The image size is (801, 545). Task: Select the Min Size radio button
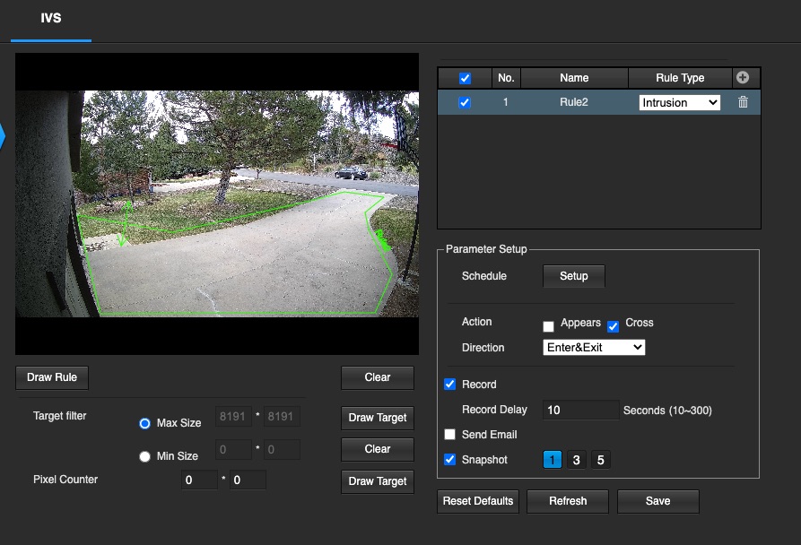[145, 456]
